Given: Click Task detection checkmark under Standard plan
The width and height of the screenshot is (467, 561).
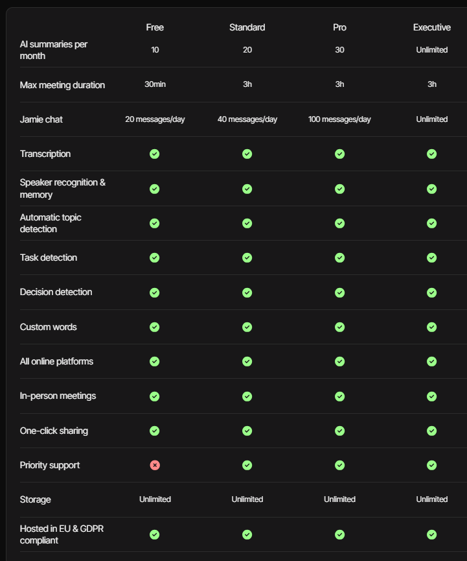Looking at the screenshot, I should tap(247, 257).
